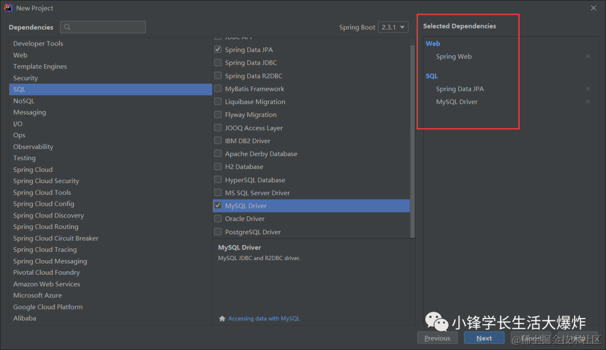Check Apache Derby Database
Image resolution: width=606 pixels, height=350 pixels.
coord(218,153)
